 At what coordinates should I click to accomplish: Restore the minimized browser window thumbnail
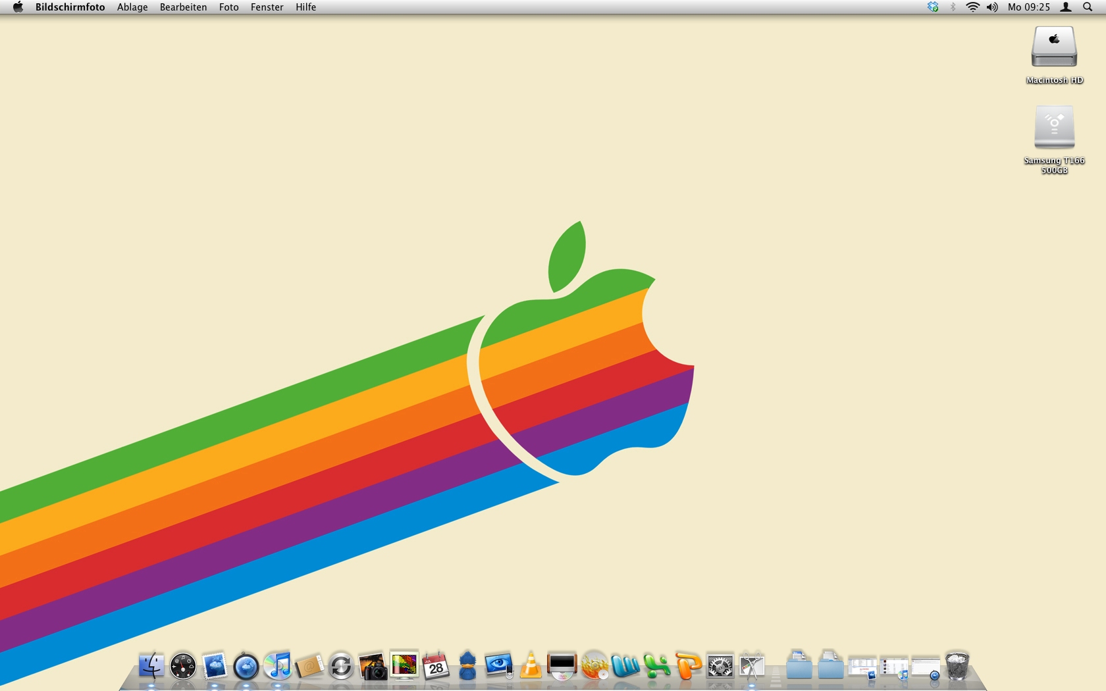tap(926, 668)
